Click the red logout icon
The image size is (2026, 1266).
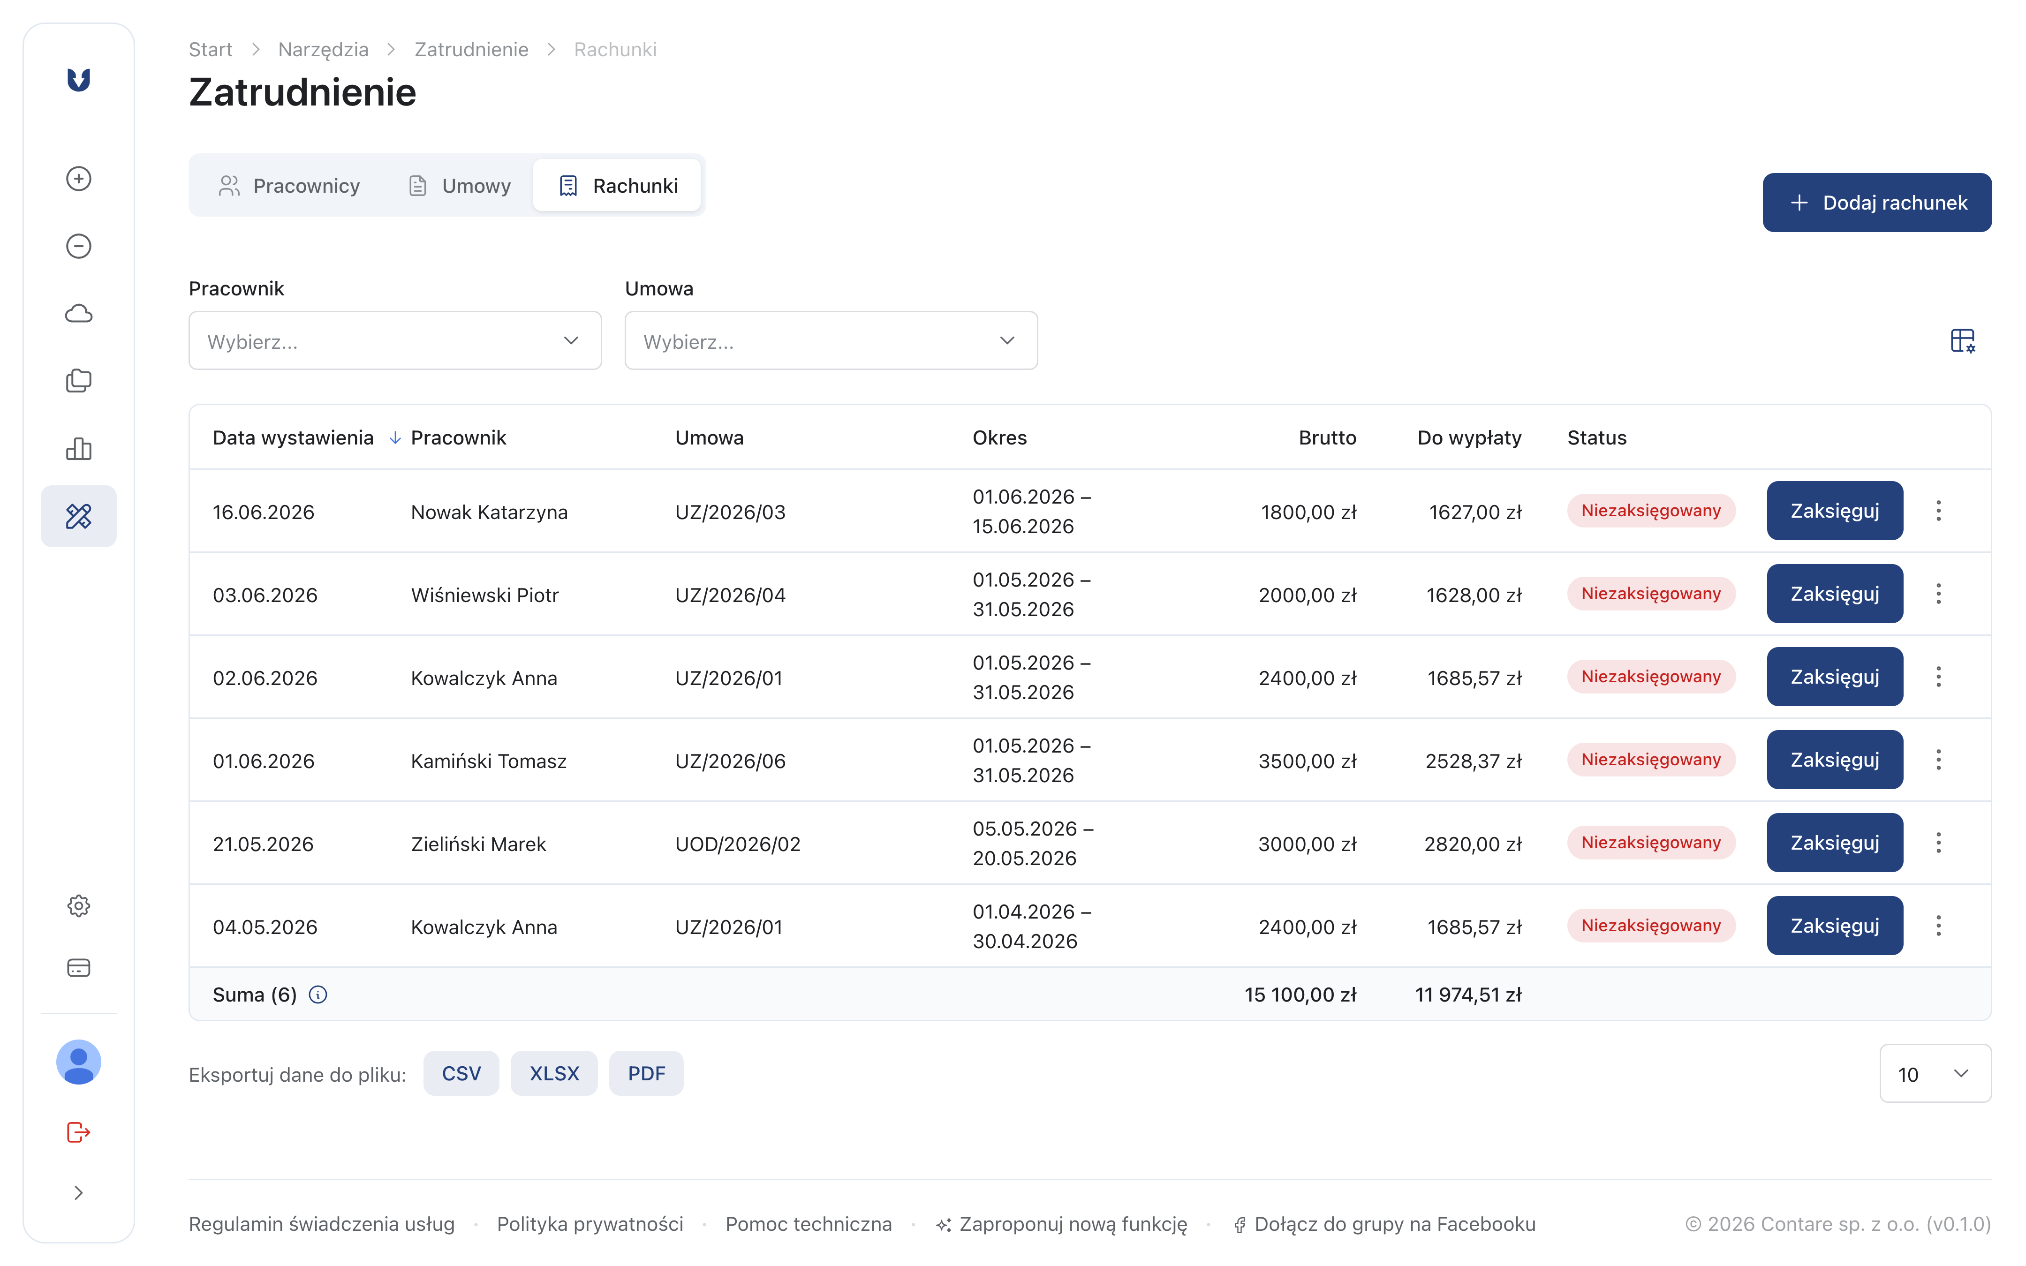click(79, 1132)
